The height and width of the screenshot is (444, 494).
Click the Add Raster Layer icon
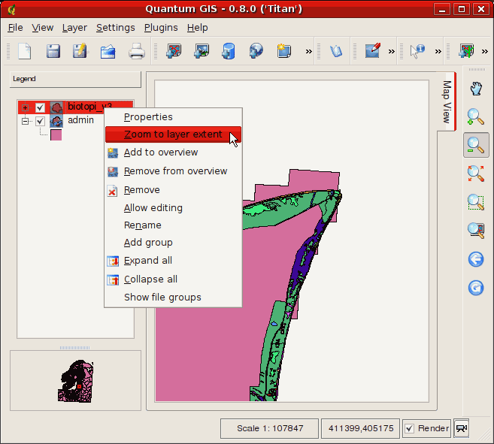pos(202,51)
